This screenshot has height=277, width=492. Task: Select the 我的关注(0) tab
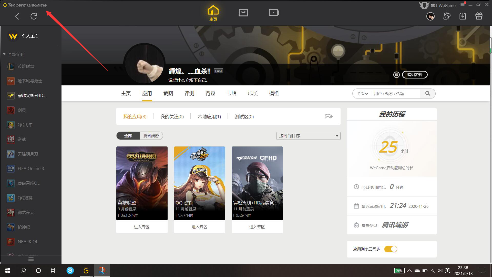point(172,117)
